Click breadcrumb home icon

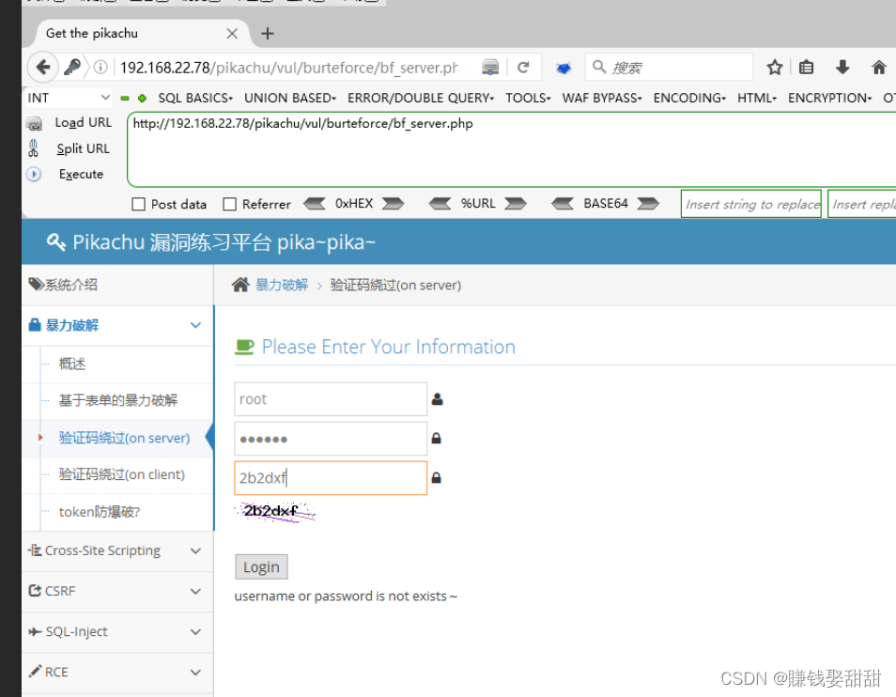coord(240,285)
